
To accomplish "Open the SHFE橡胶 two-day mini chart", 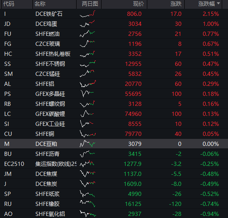I will coord(87,204).
